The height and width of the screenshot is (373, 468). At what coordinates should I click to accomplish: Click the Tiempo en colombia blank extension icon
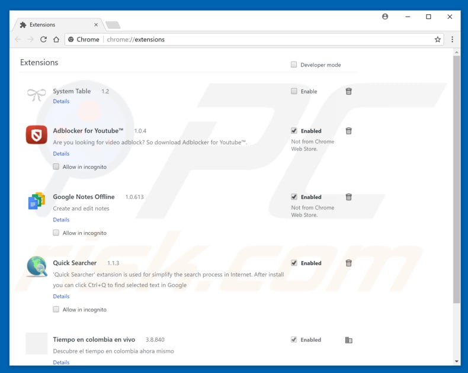36,343
